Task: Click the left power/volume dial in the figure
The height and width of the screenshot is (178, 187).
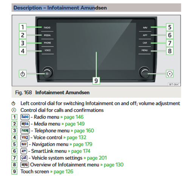Action: pos(48,72)
